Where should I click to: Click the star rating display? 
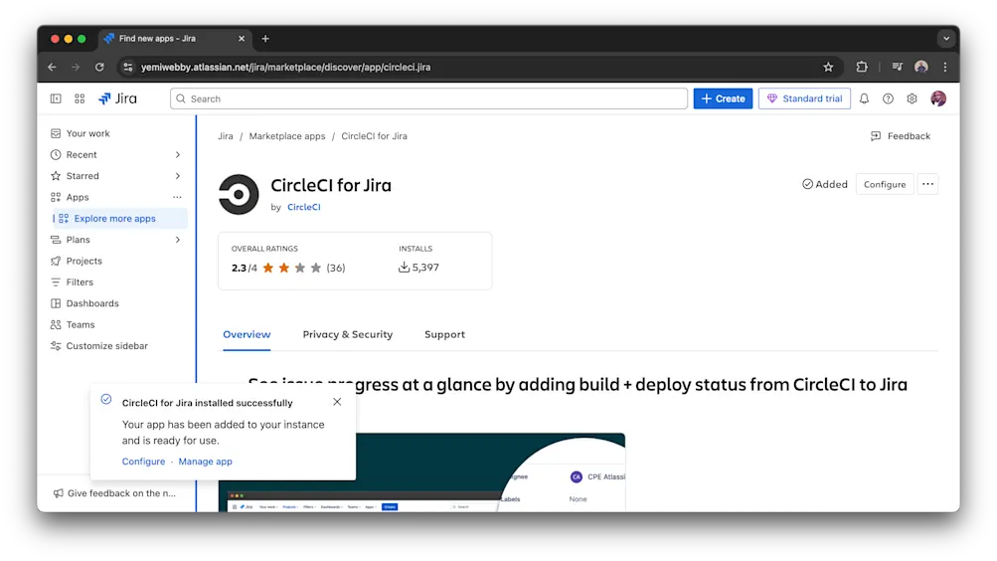[292, 268]
